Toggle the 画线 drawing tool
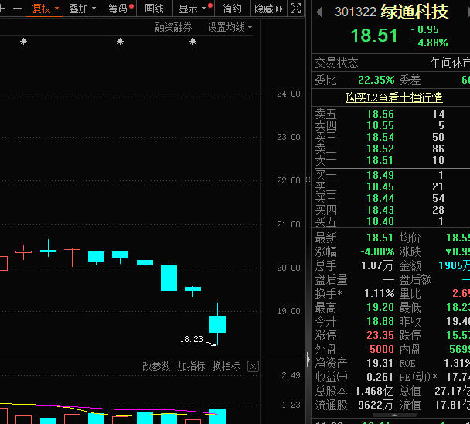Screen dimensions: 470x424 (x=155, y=9)
